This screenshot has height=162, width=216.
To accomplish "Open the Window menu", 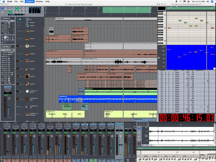I will coord(39,1).
